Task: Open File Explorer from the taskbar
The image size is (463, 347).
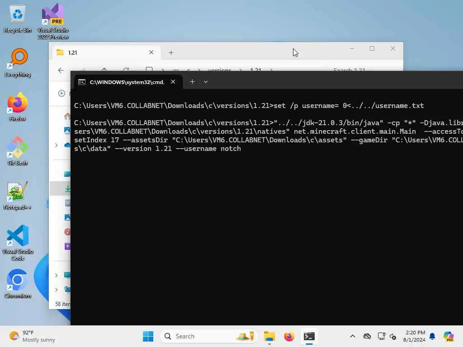Action: 269,336
